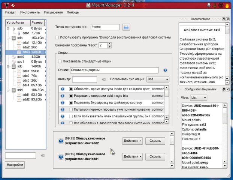Select the sda3 139Gb partition row
The image size is (233, 180).
(26, 52)
